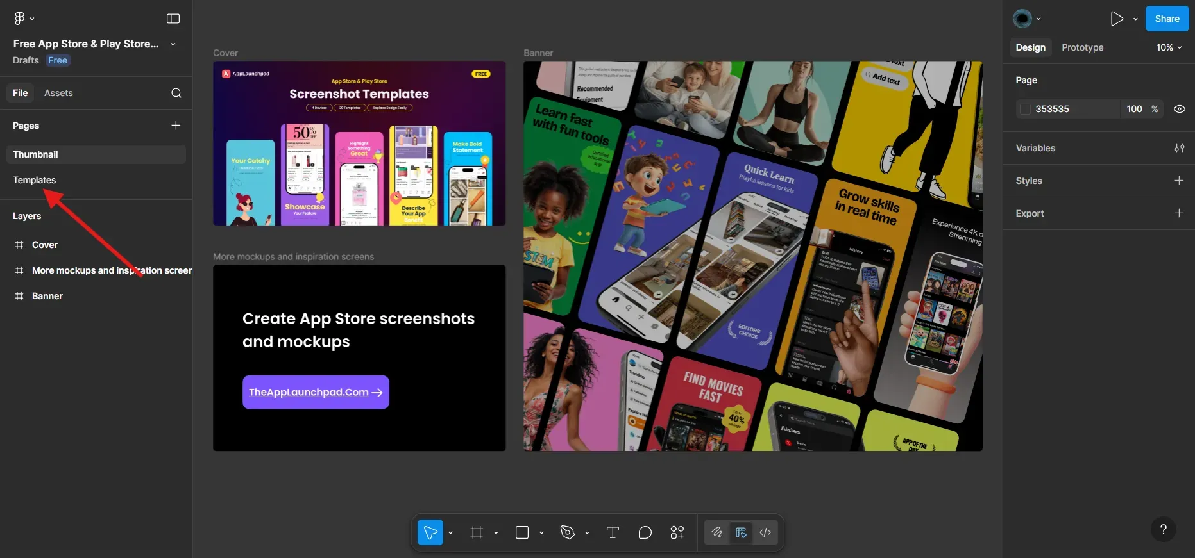Select the Text tool
The width and height of the screenshot is (1195, 558).
click(613, 532)
